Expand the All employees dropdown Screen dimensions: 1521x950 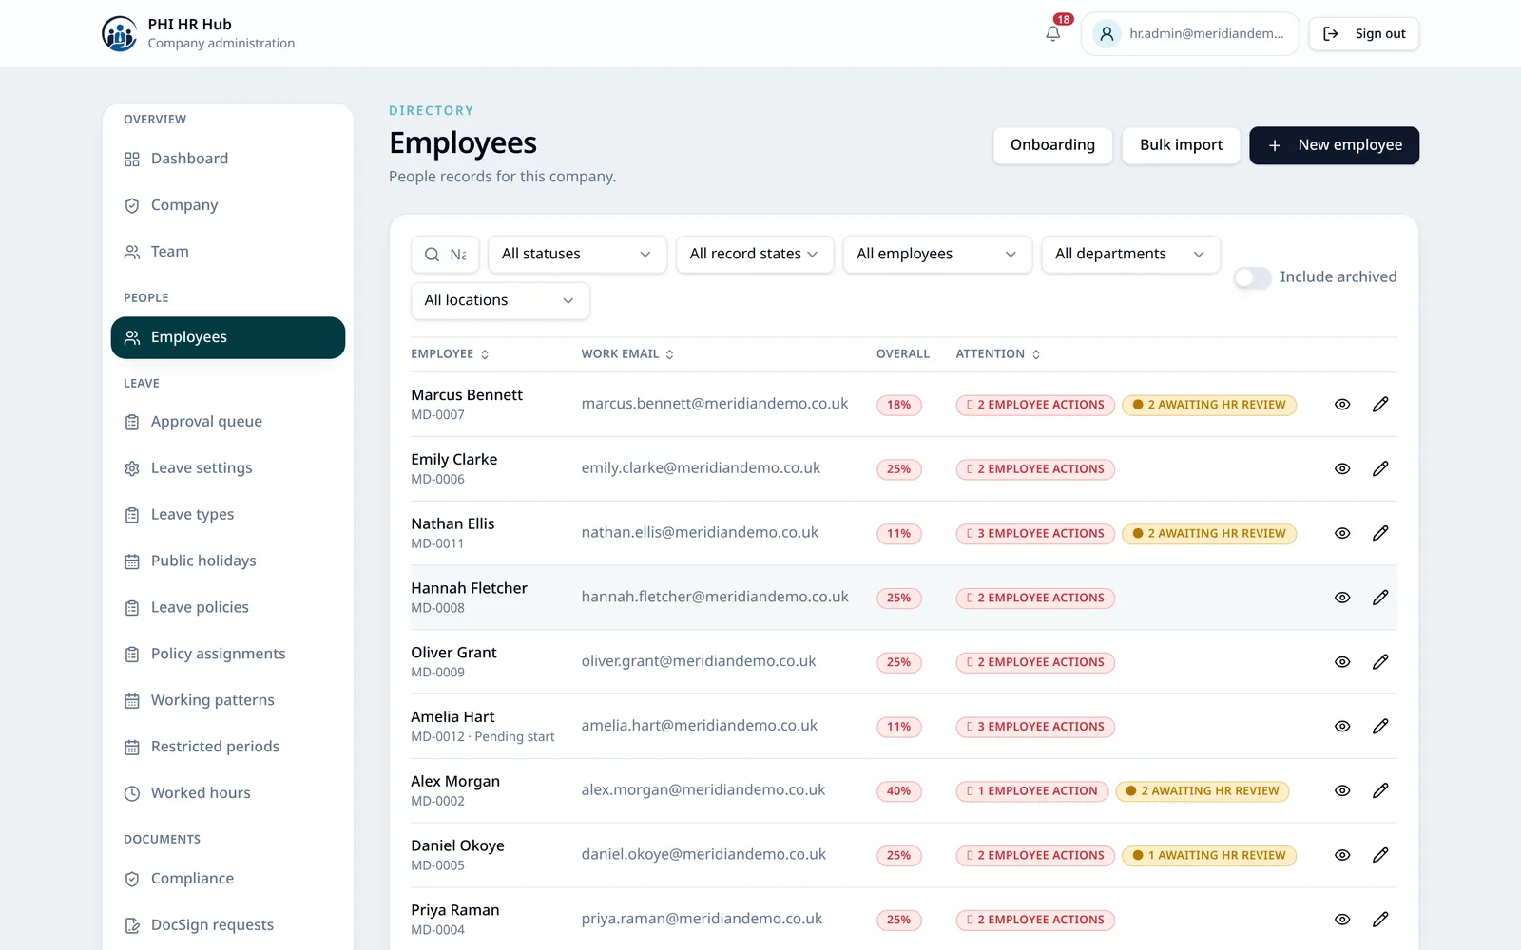point(937,255)
